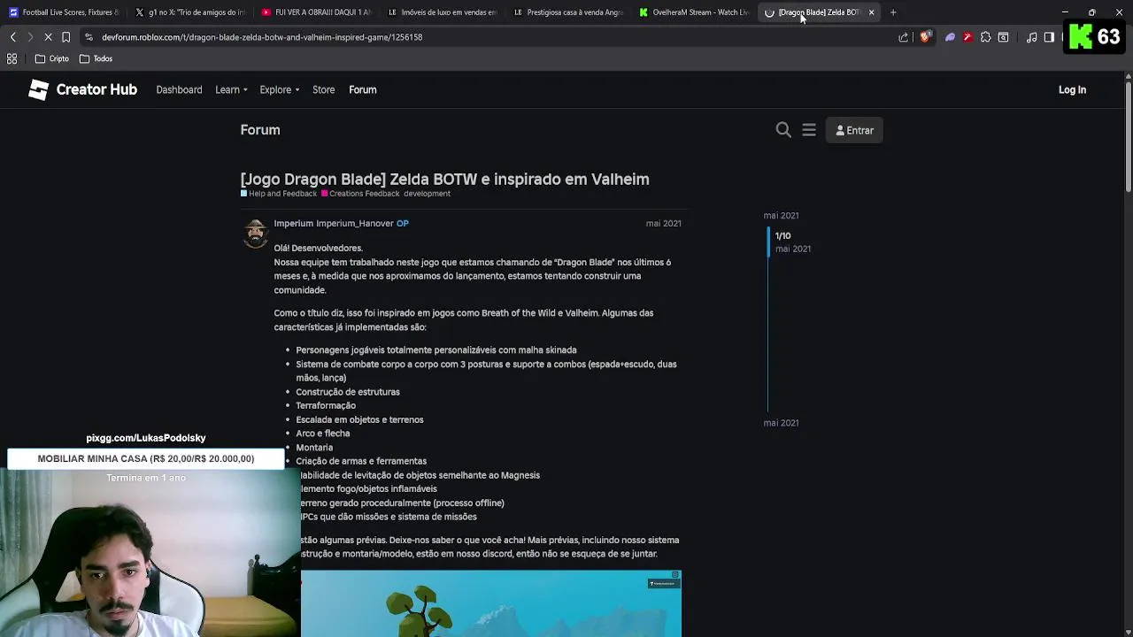This screenshot has width=1133, height=637.
Task: Toggle the browser sidebar panel icon
Action: click(1049, 37)
